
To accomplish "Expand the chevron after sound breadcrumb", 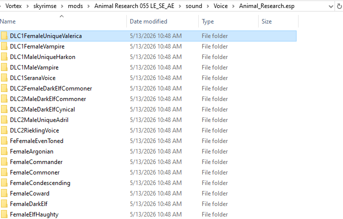I will (208, 6).
